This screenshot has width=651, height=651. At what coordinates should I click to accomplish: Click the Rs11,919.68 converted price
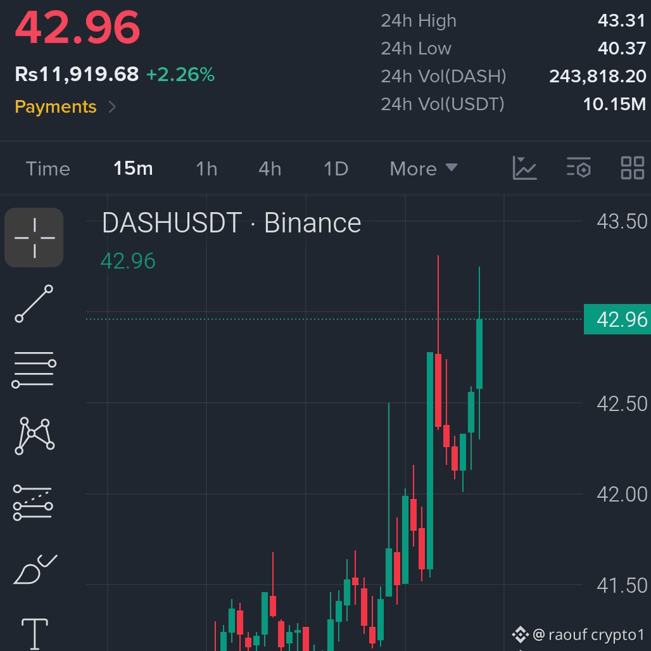pos(77,75)
